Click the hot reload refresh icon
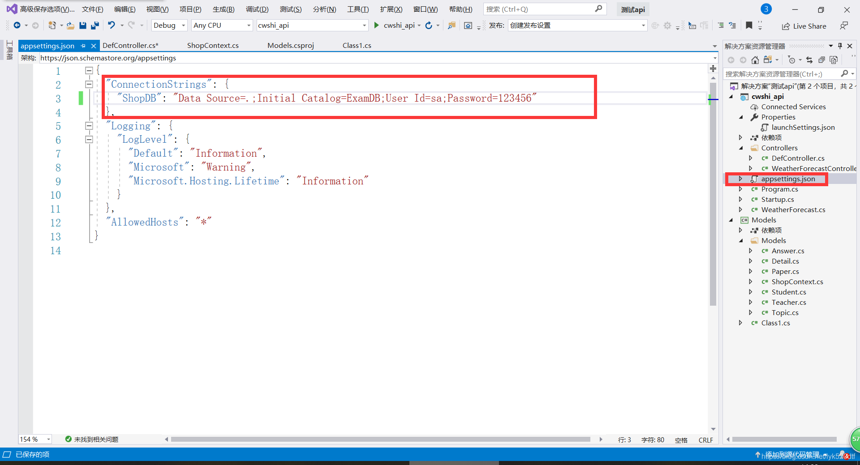 429,26
